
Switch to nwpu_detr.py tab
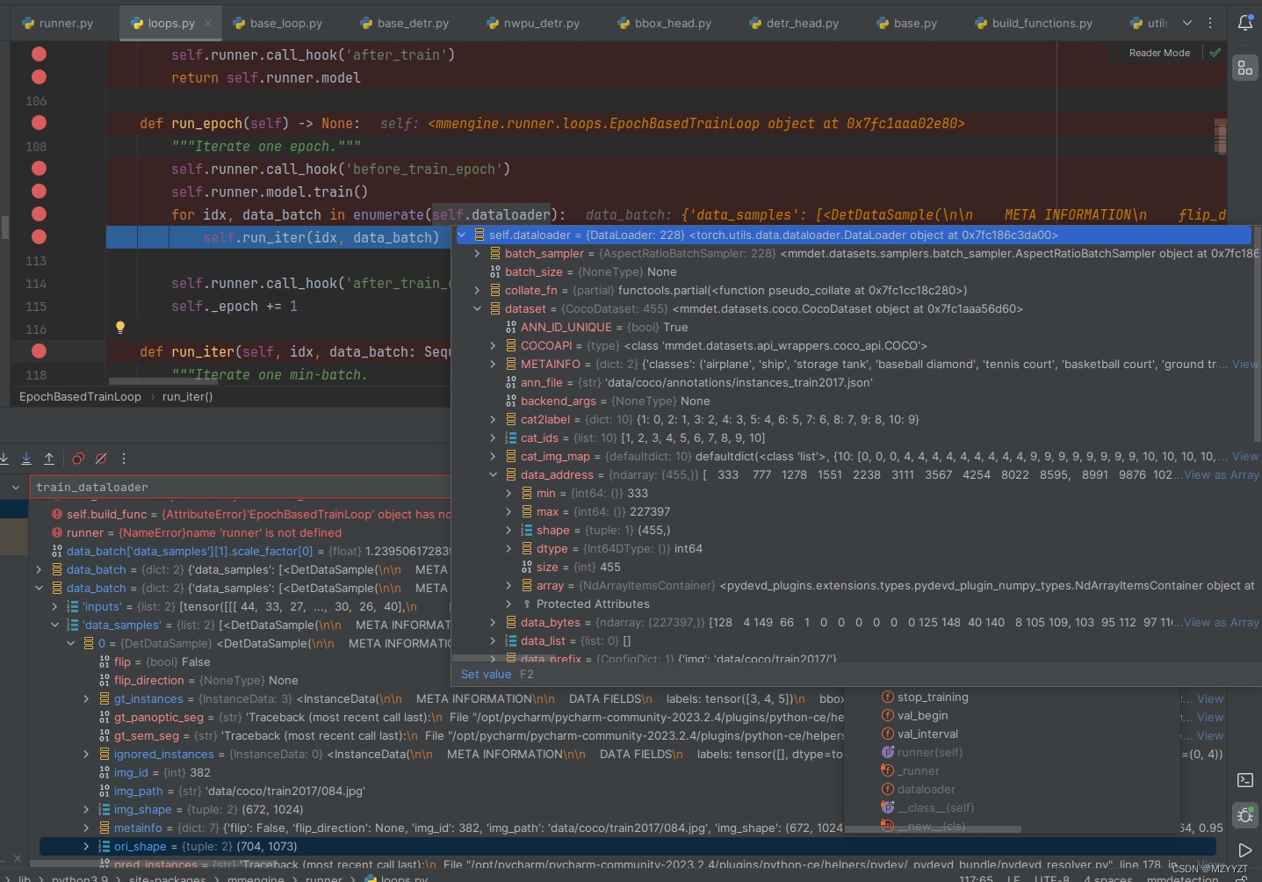click(532, 24)
